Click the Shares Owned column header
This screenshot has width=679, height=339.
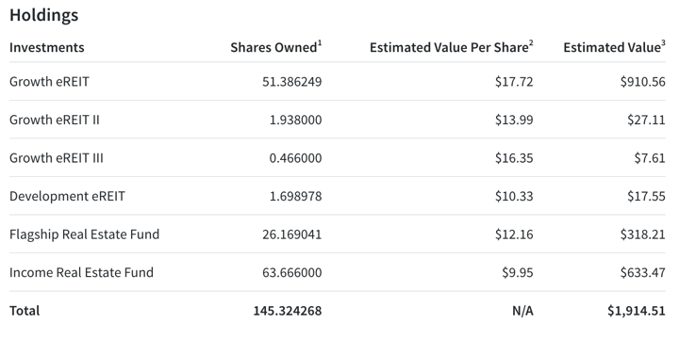[273, 48]
